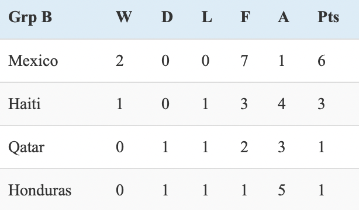Select Qatar's wins value 0
359x210 pixels.
[x=120, y=147]
